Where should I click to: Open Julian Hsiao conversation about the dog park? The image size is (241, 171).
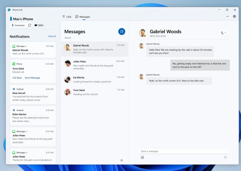(94, 65)
